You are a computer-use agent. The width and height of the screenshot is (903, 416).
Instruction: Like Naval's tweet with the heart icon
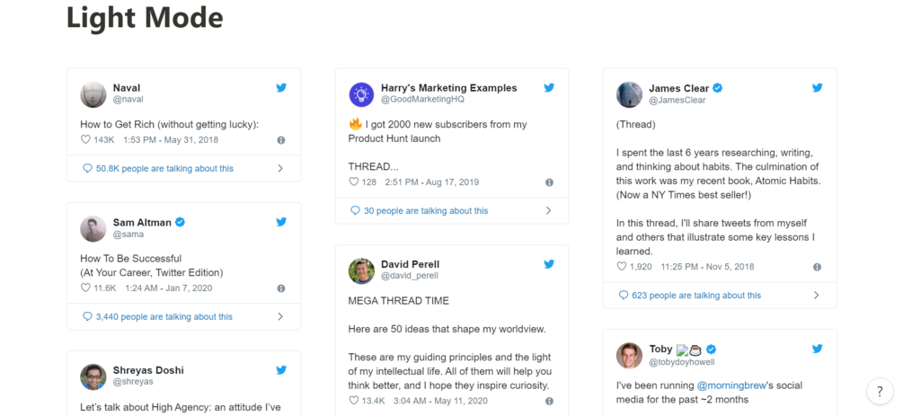click(x=86, y=140)
